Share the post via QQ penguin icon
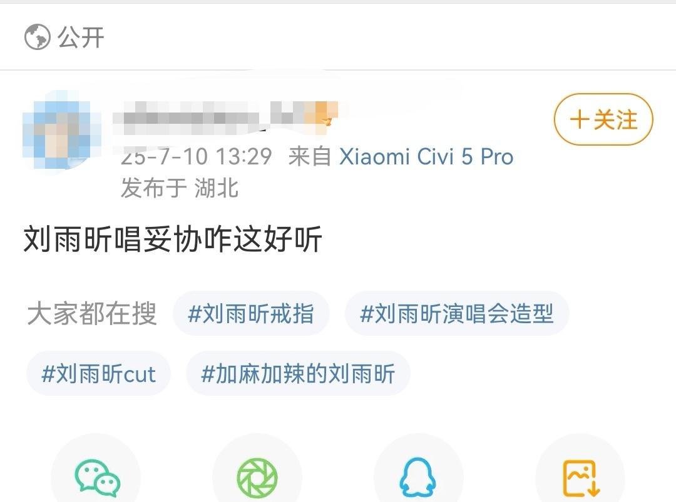 (x=417, y=477)
